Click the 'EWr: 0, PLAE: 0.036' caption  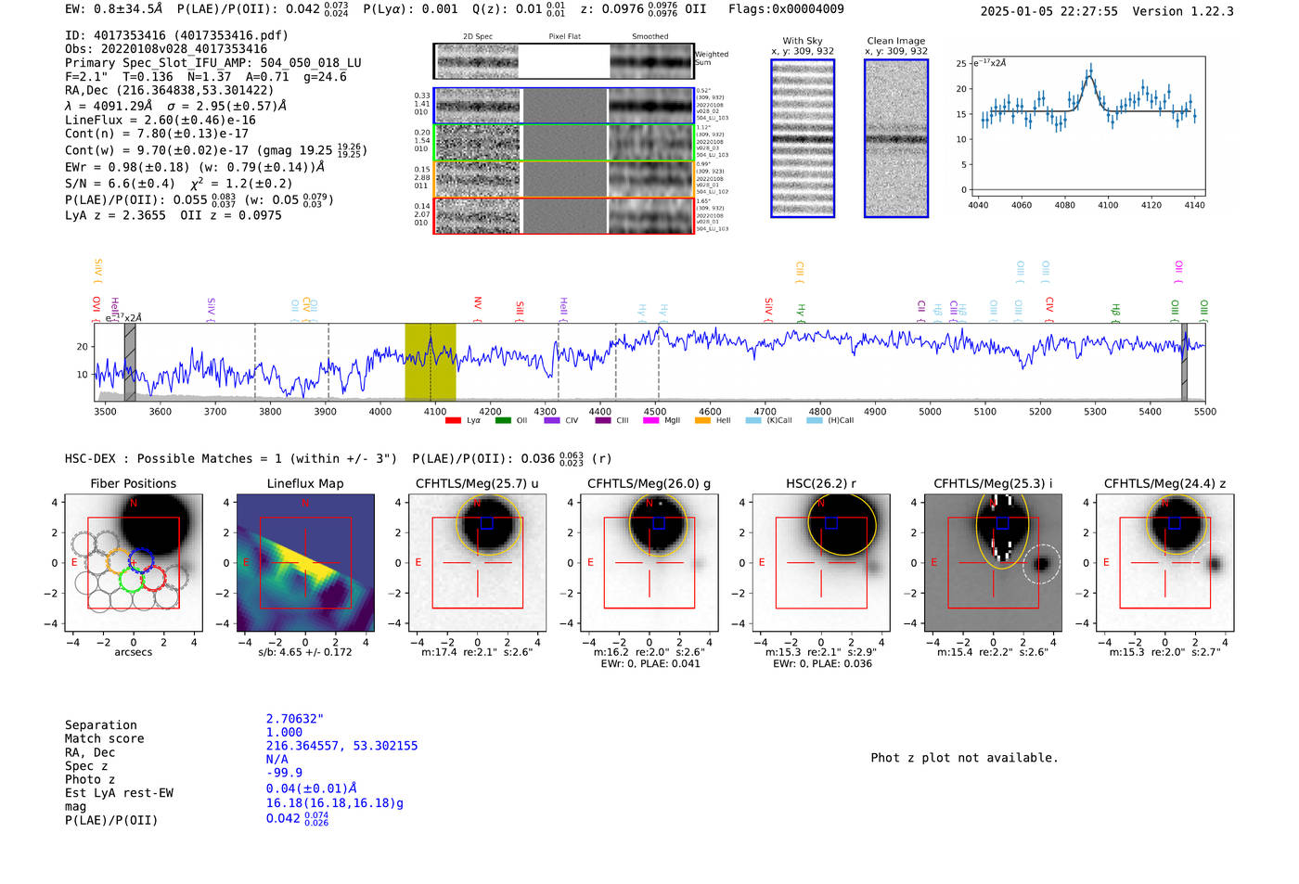(x=821, y=664)
